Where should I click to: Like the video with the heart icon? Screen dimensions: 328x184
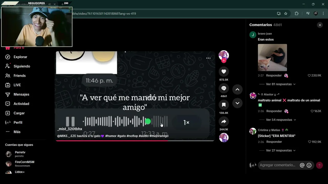224,72
